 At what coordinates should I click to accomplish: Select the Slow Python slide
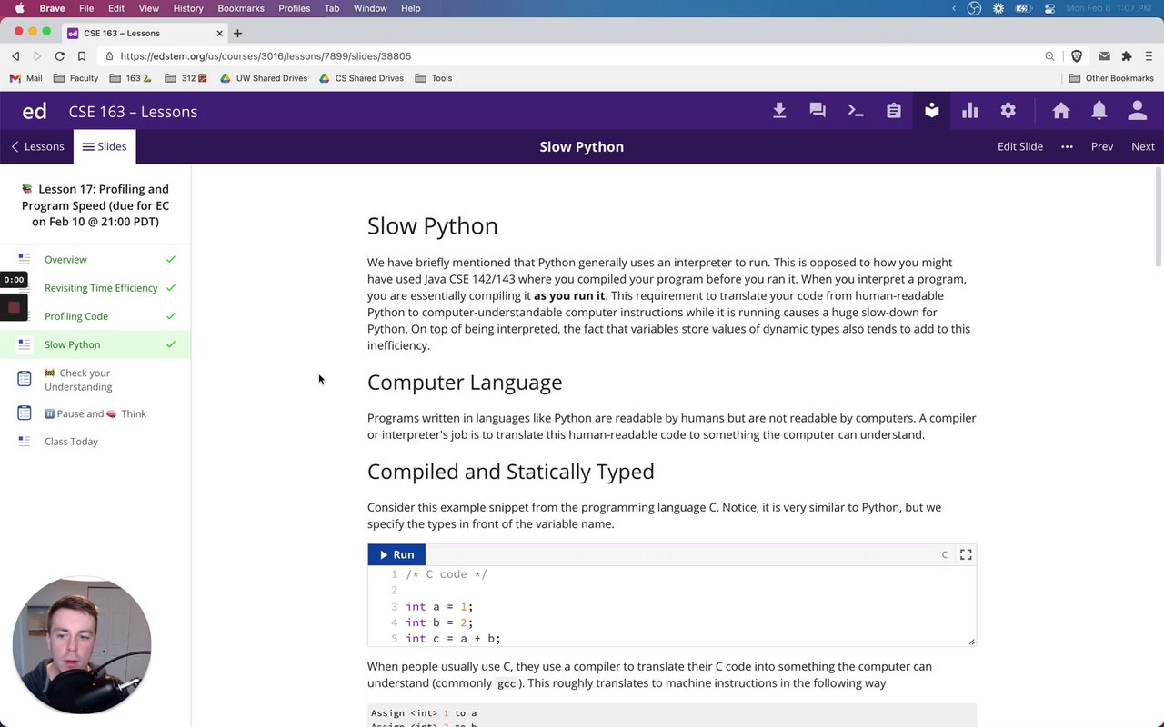coord(95,344)
